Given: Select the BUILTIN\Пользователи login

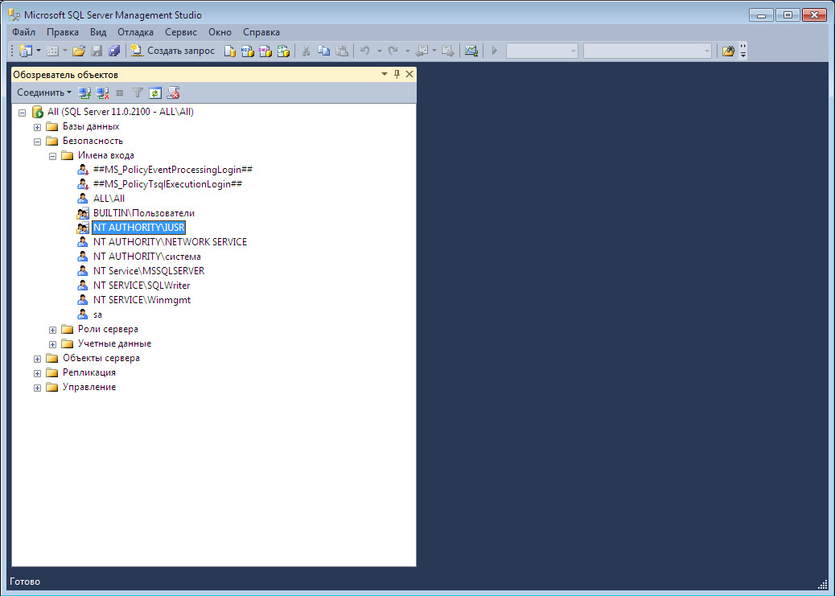Looking at the screenshot, I should pyautogui.click(x=144, y=213).
